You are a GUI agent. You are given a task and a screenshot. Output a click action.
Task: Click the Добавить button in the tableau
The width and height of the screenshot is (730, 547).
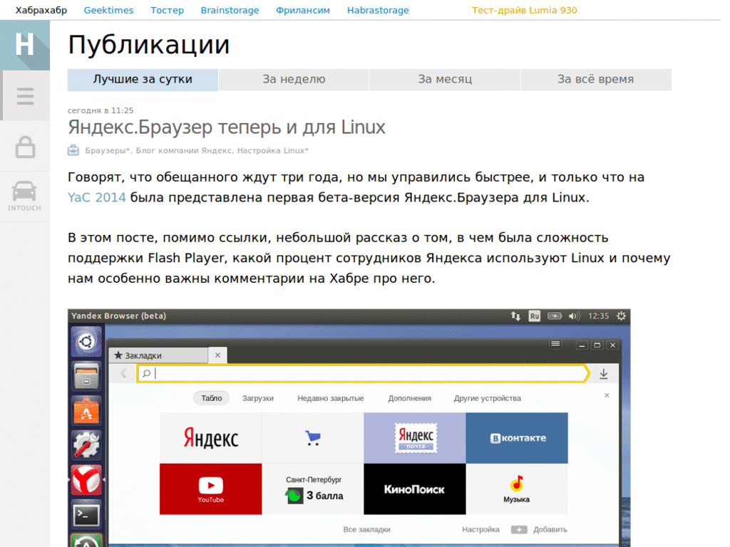pos(550,529)
